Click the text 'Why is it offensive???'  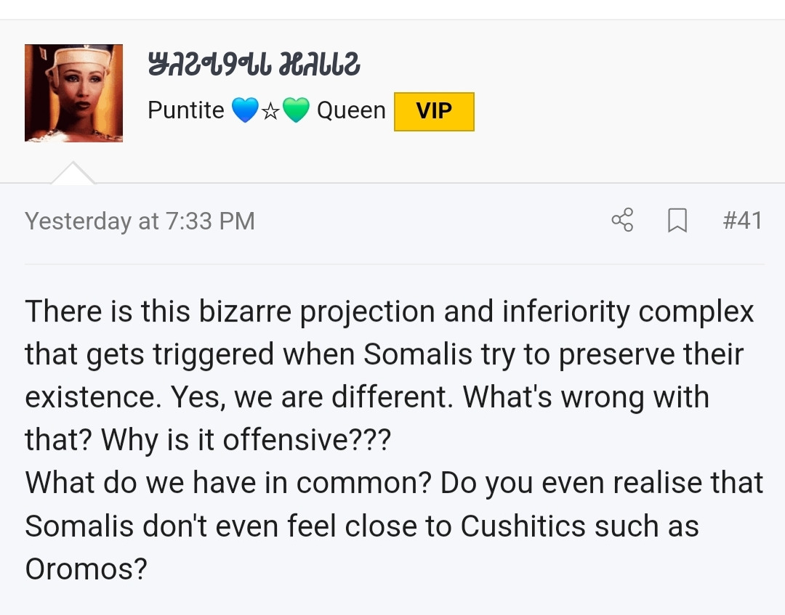[246, 440]
